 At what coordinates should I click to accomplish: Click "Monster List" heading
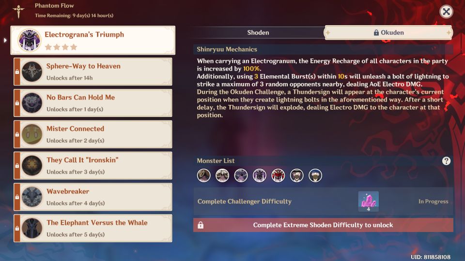[216, 160]
